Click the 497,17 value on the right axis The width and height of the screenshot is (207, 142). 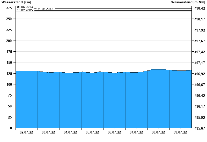(x=199, y=63)
